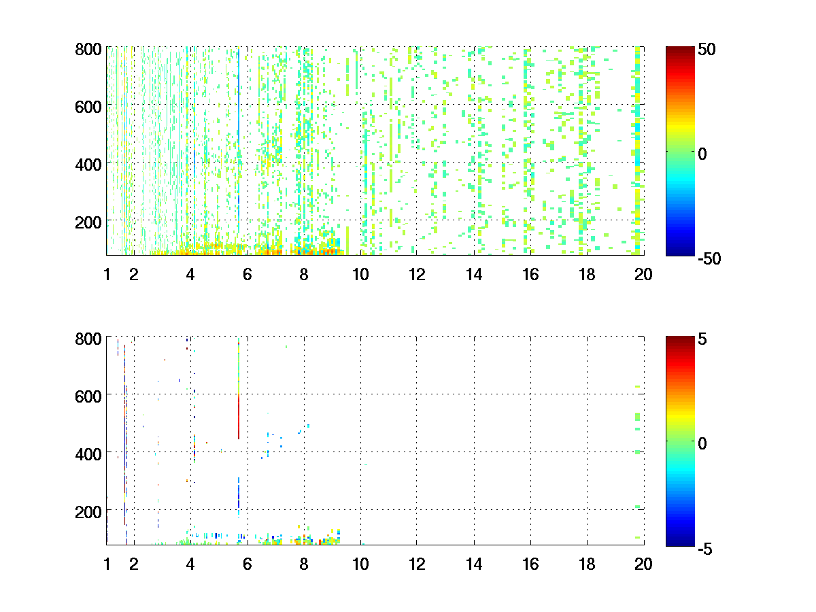816x612 pixels.
Task: Click x-axis label 18 of upper plot
Action: (x=587, y=275)
